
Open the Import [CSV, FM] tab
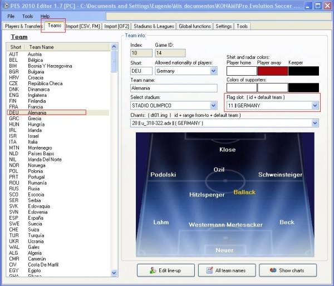click(x=82, y=26)
